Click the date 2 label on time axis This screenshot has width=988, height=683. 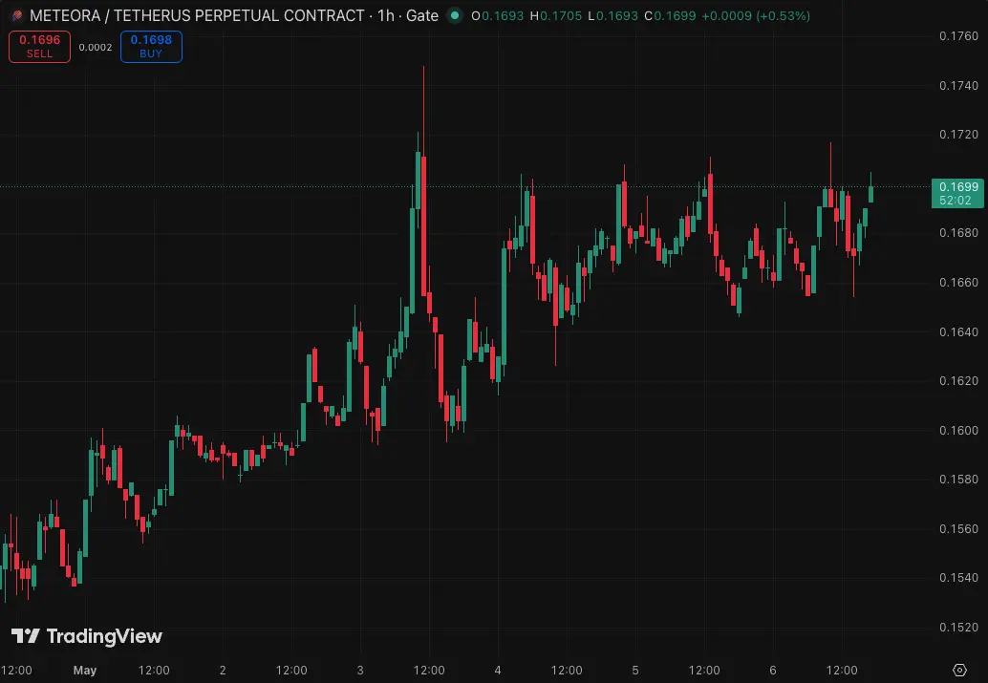click(x=223, y=671)
